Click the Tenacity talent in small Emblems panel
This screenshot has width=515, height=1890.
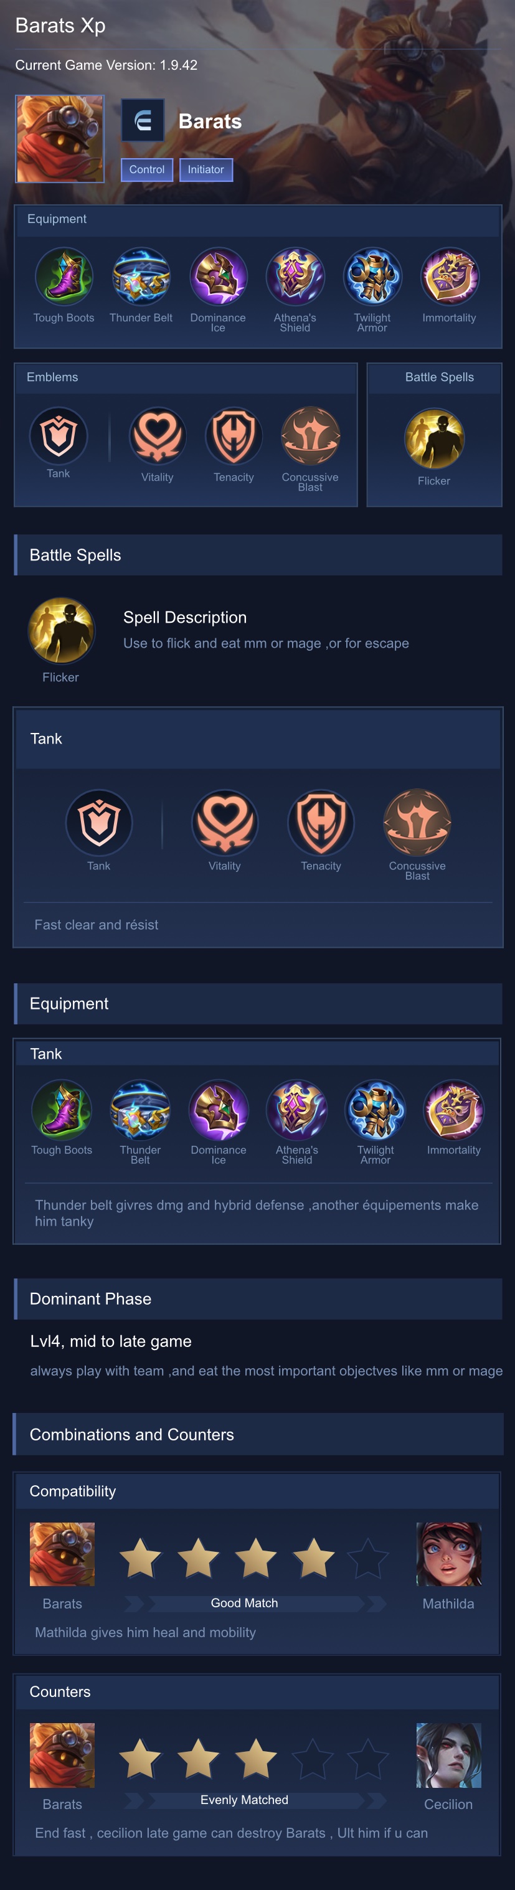(234, 436)
